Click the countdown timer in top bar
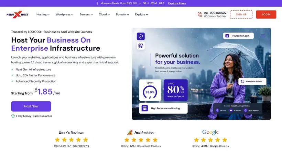Viewport: 282px width, 158px height. click(x=154, y=3)
